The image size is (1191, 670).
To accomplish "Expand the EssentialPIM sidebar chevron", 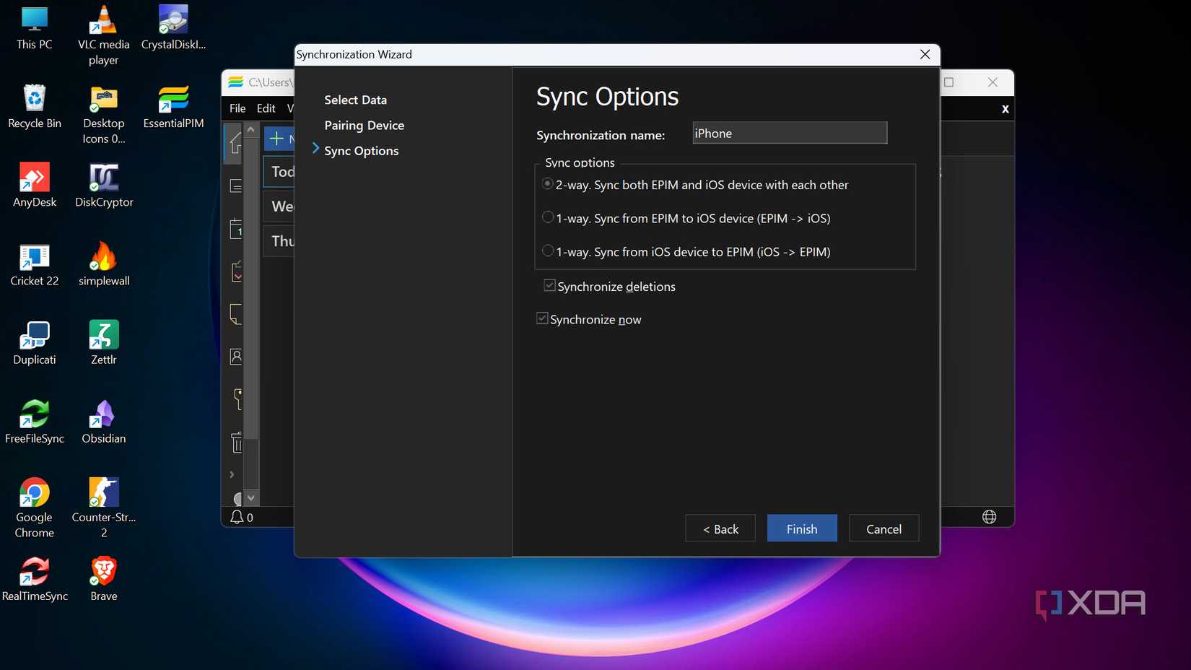I will coord(232,474).
